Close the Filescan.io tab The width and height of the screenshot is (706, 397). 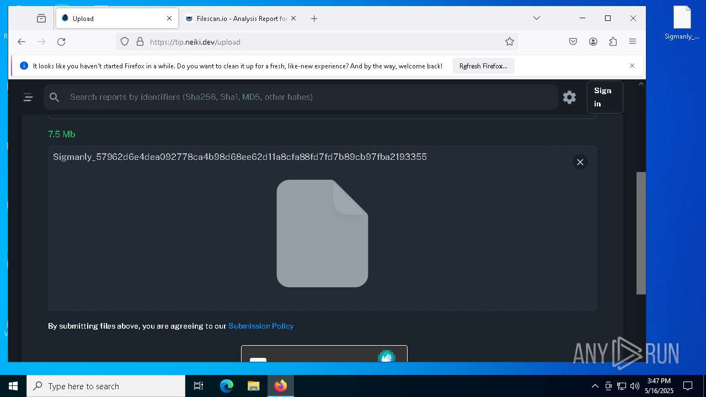(x=293, y=18)
